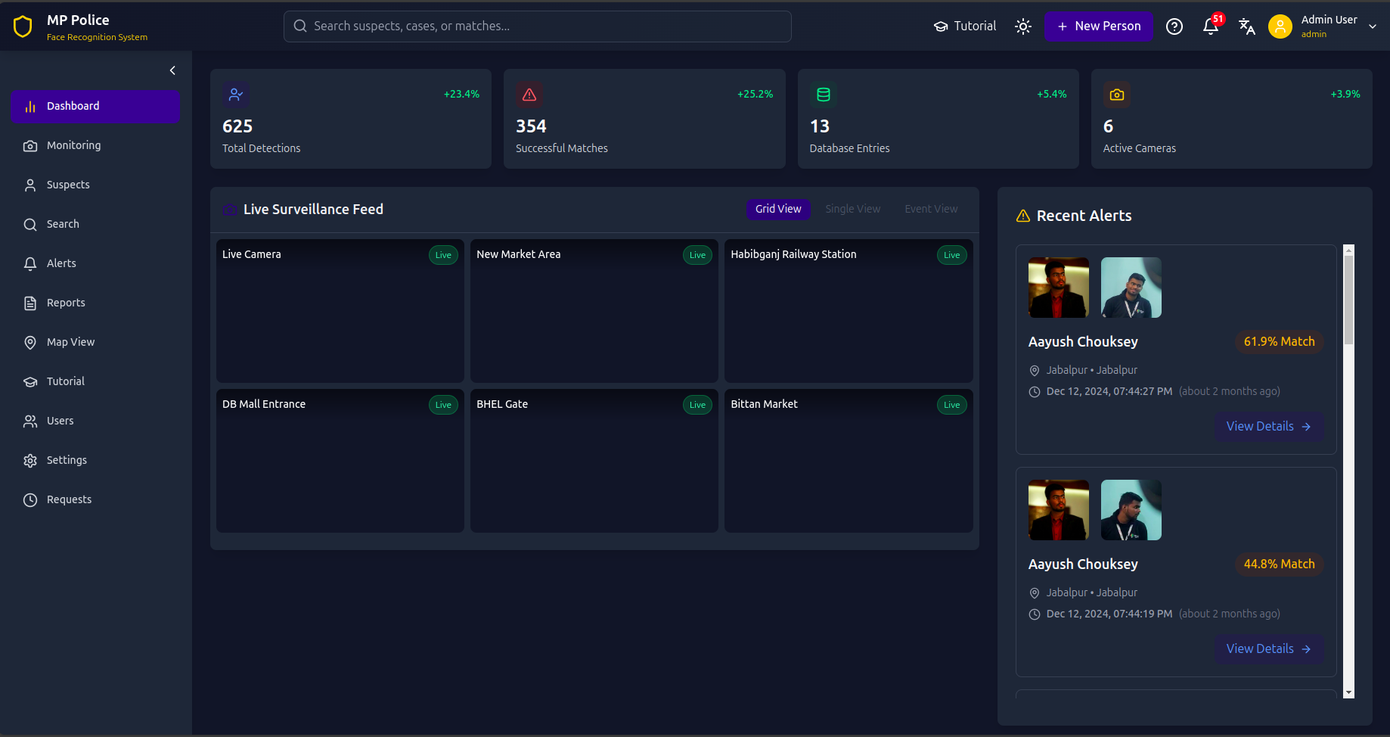
Task: Click the magnifier icon in search bar
Action: (300, 26)
